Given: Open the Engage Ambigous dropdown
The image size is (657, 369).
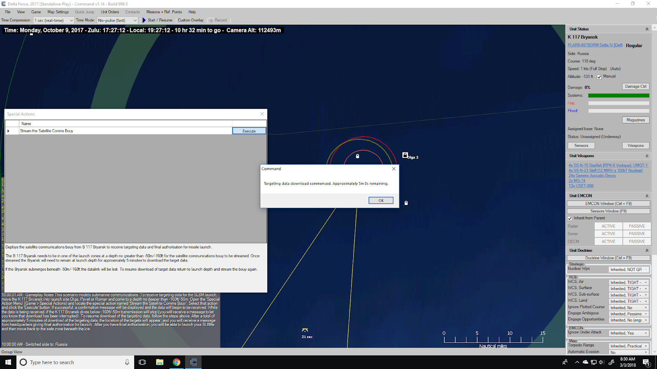Looking at the screenshot, I should click(629, 314).
